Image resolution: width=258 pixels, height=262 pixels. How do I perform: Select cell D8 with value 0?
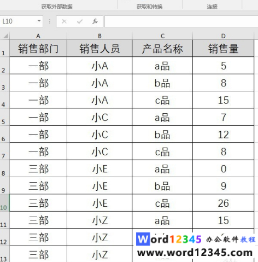[223, 168]
